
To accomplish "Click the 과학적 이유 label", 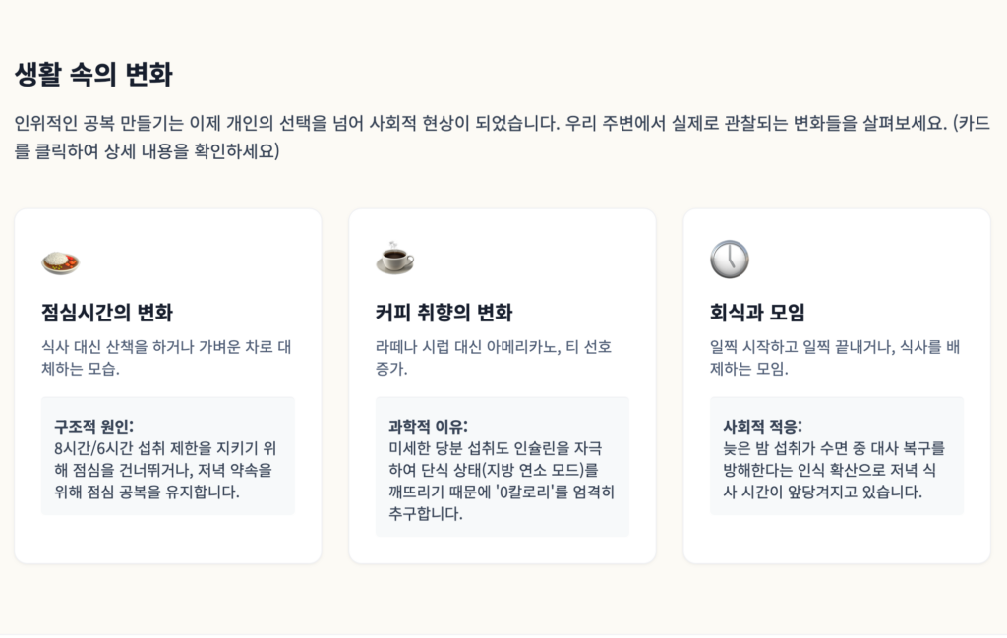I will tap(428, 426).
